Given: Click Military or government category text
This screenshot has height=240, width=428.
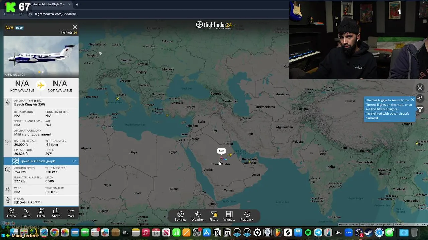Looking at the screenshot, I should click(33, 134).
